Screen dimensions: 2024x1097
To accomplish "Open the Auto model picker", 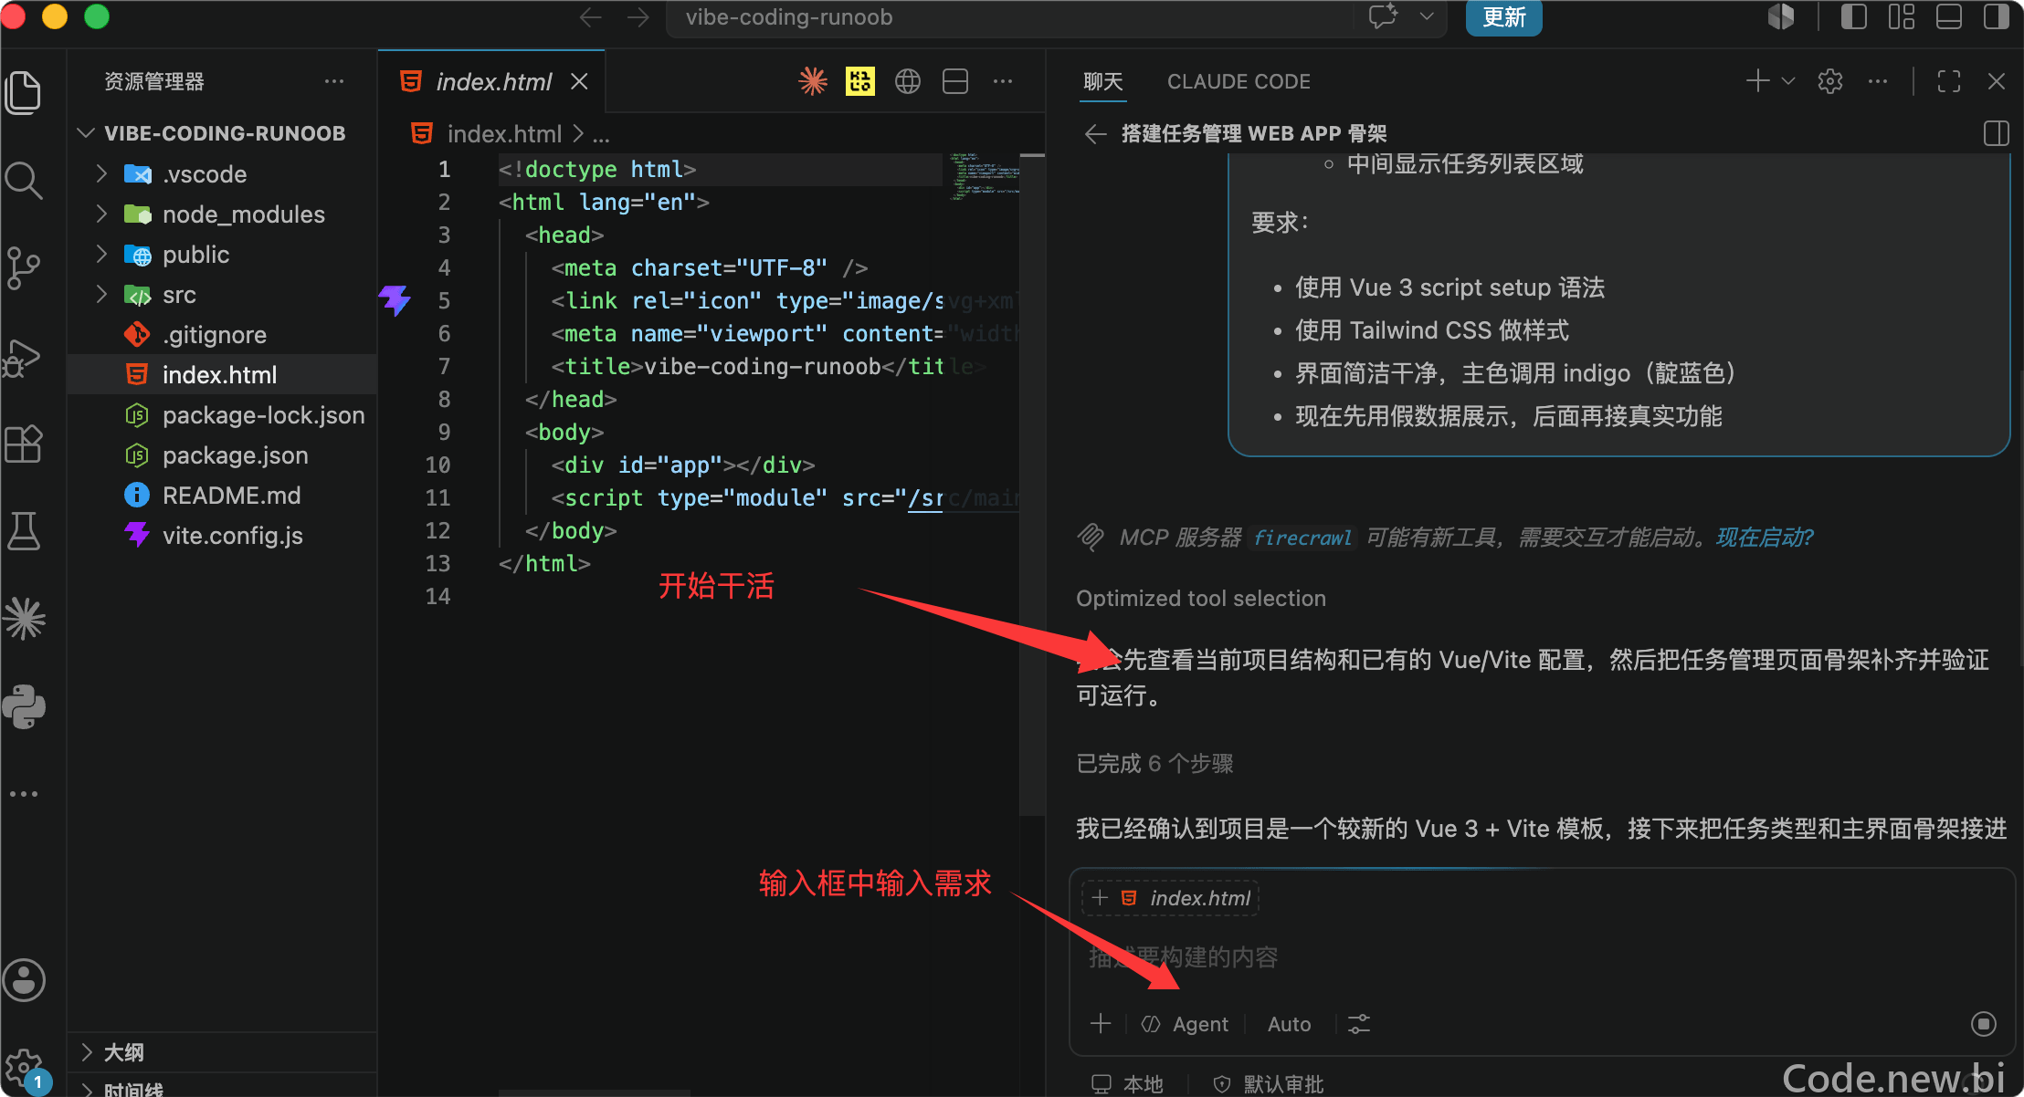I will tap(1289, 1024).
